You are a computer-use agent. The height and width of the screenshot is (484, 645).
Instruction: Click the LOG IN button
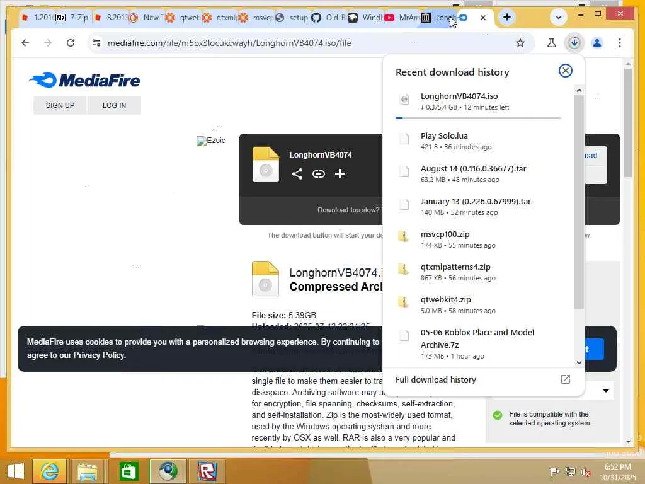(115, 105)
